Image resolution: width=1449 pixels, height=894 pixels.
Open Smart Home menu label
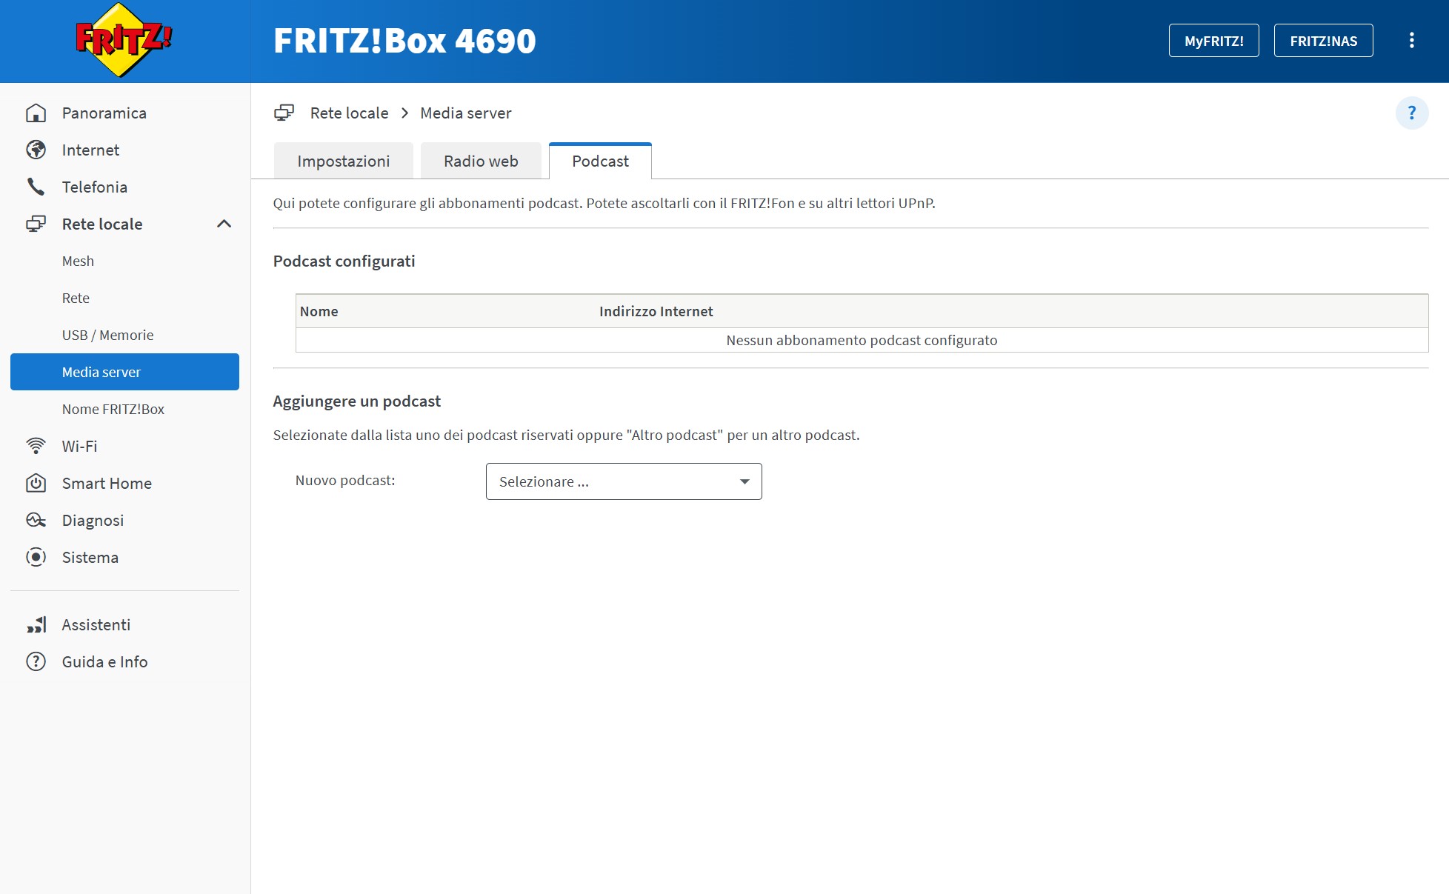tap(107, 483)
